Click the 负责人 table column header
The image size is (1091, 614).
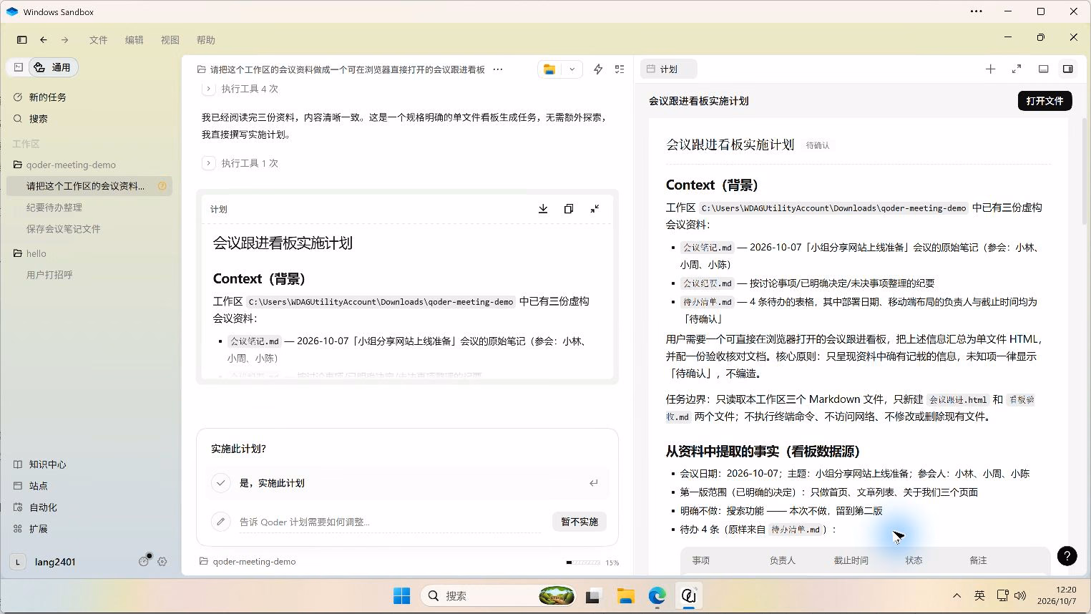782,560
